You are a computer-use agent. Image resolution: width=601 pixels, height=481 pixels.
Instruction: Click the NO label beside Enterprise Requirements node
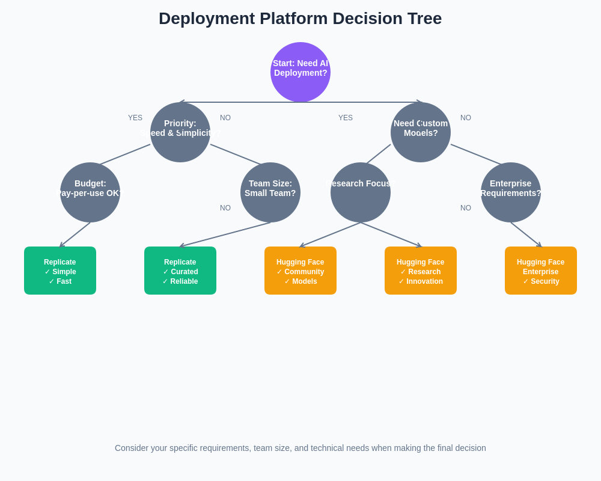click(466, 208)
